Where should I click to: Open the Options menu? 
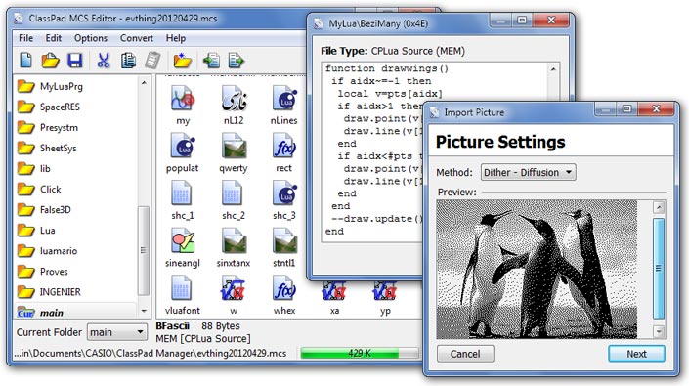pyautogui.click(x=91, y=38)
